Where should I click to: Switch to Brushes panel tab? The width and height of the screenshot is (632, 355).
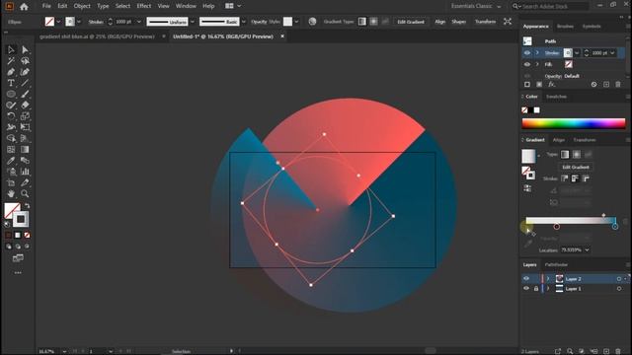[x=565, y=27]
